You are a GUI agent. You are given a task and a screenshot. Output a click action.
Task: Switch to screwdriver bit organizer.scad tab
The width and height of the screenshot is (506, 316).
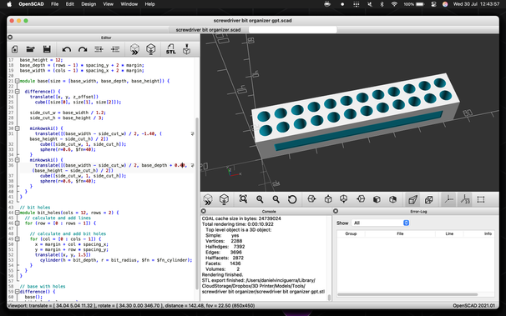[x=208, y=30]
